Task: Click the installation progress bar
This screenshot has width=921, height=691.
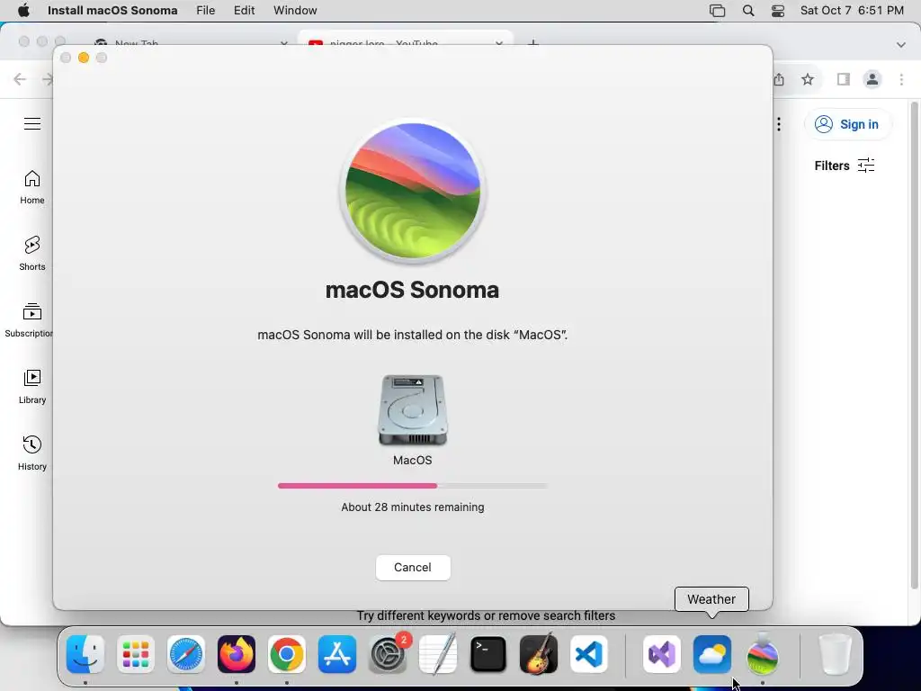Action: click(412, 486)
